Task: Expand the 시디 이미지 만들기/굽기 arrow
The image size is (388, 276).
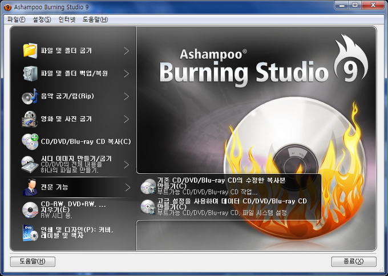Action: coord(127,164)
